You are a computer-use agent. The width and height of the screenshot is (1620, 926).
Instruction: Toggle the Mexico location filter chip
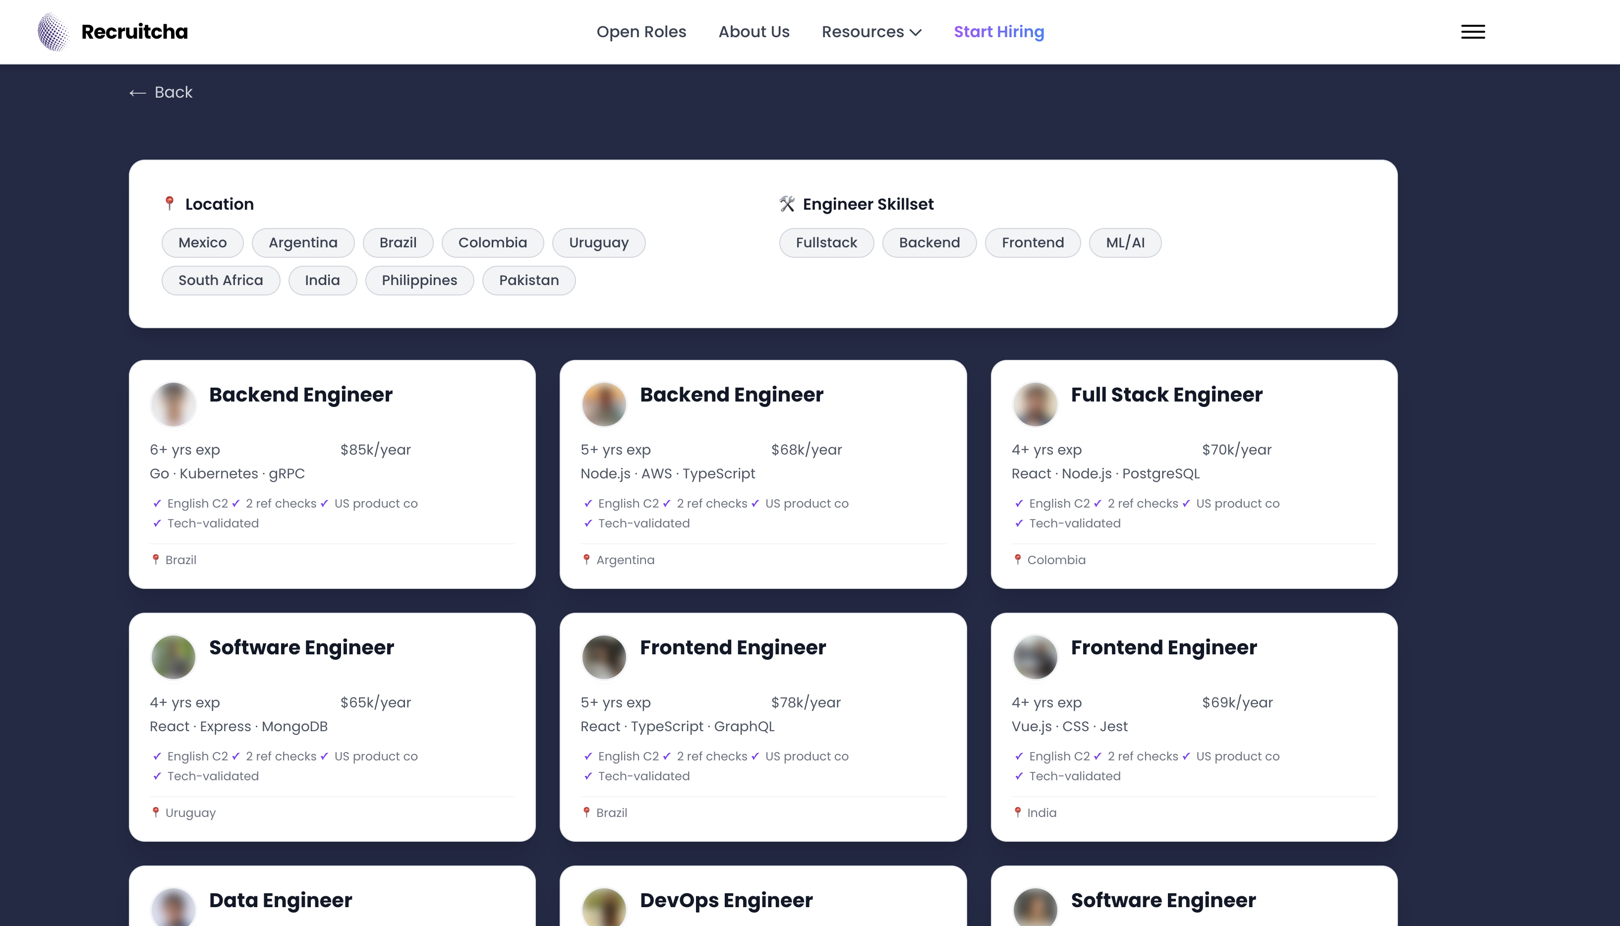pyautogui.click(x=202, y=243)
